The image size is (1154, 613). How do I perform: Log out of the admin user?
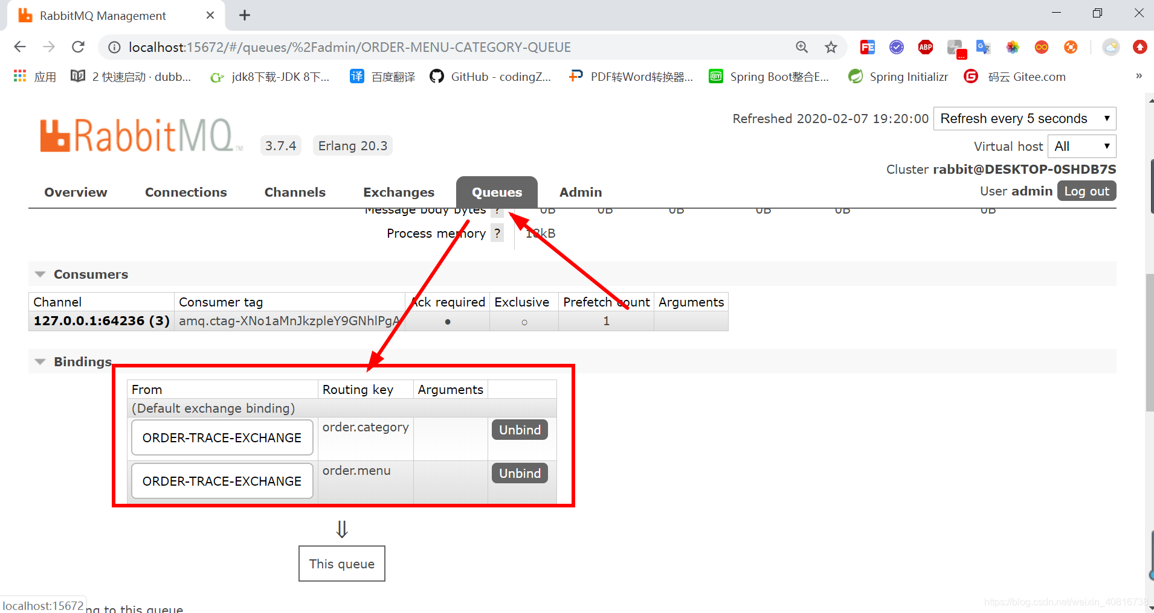(x=1086, y=191)
